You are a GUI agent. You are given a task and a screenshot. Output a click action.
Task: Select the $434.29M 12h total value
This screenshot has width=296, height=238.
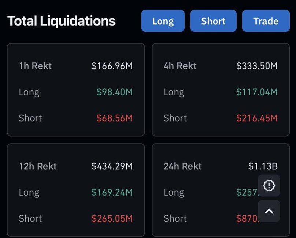pyautogui.click(x=112, y=166)
